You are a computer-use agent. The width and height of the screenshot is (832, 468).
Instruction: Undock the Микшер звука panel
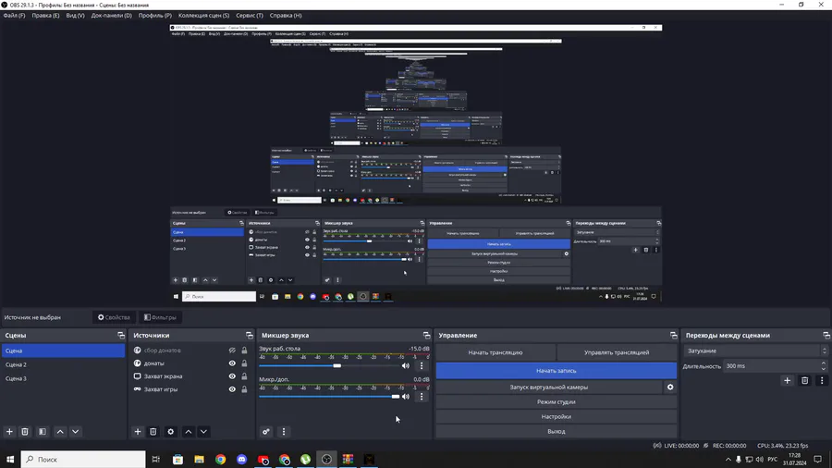click(426, 336)
